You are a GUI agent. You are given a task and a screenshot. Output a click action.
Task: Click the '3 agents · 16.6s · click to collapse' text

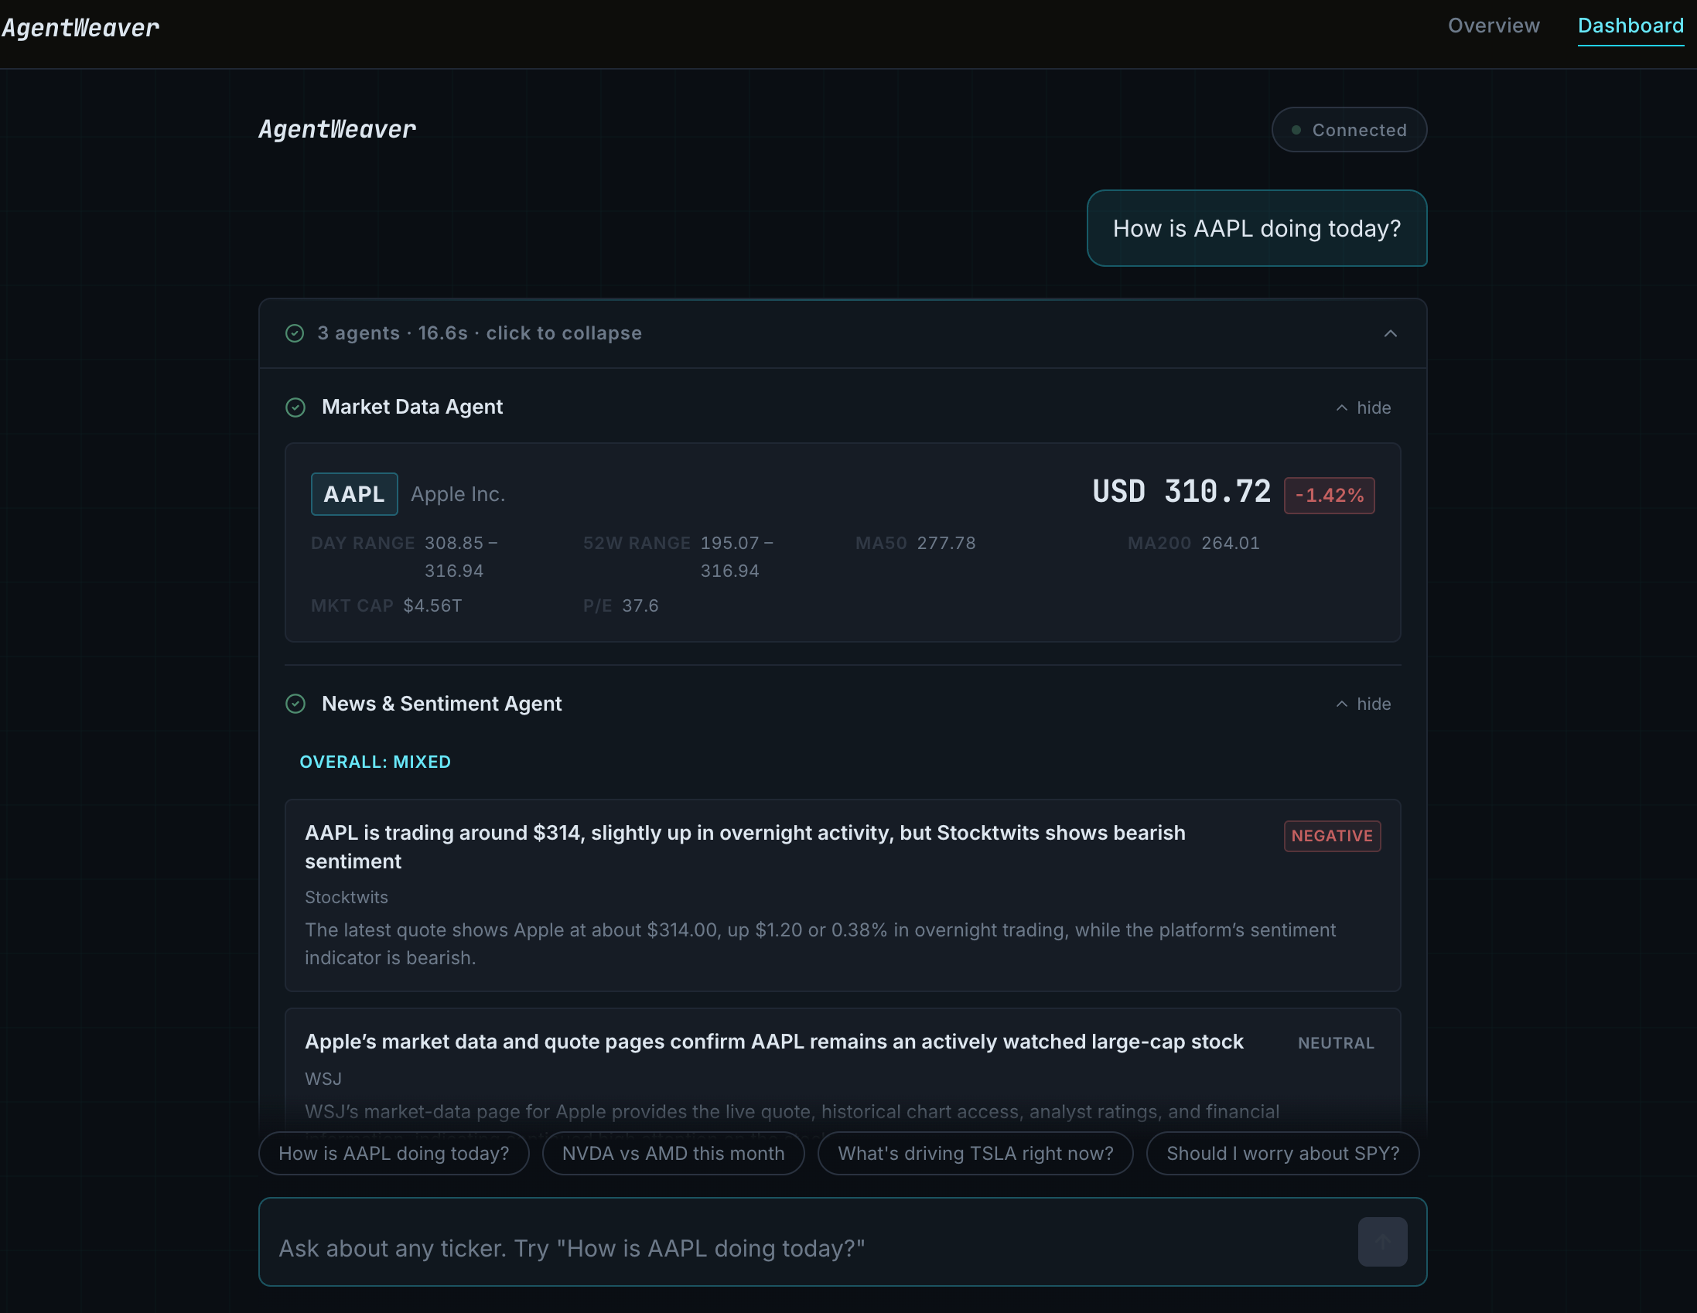[x=480, y=333]
